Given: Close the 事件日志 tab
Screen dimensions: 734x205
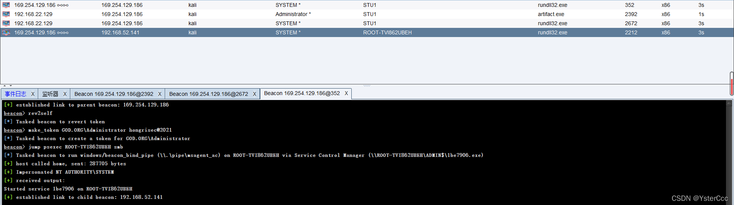Looking at the screenshot, I should point(33,94).
